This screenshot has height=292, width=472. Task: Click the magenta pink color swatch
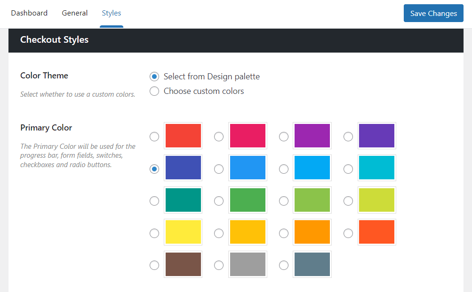[248, 136]
